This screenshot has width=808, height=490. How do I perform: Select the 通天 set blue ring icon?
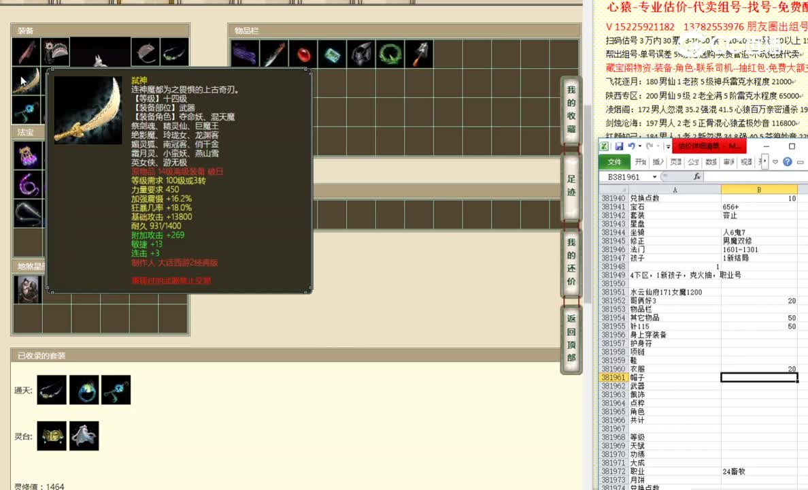pos(84,390)
